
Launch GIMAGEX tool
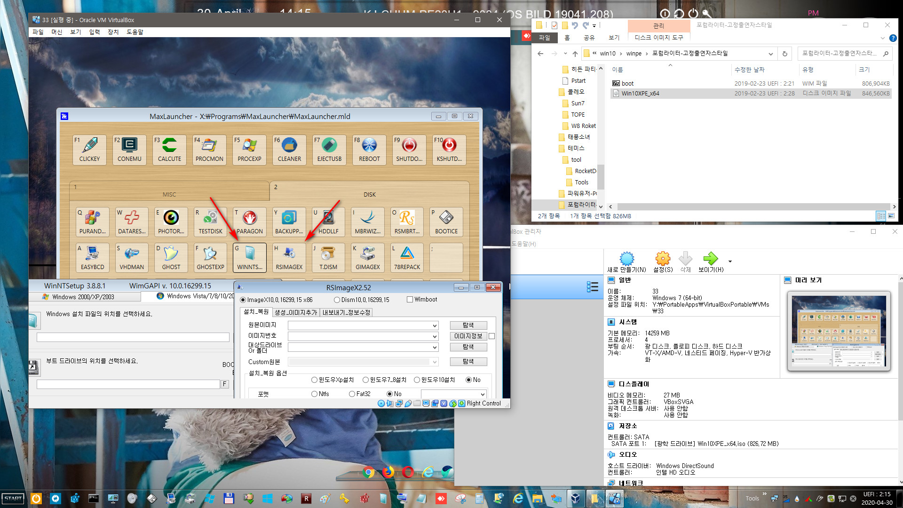click(368, 257)
